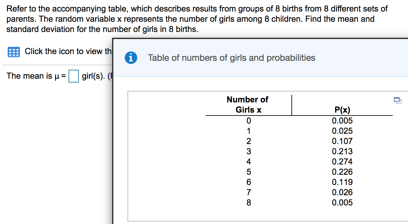Click the popup dialog header bar
This screenshot has height=224, width=408.
[x=256, y=58]
